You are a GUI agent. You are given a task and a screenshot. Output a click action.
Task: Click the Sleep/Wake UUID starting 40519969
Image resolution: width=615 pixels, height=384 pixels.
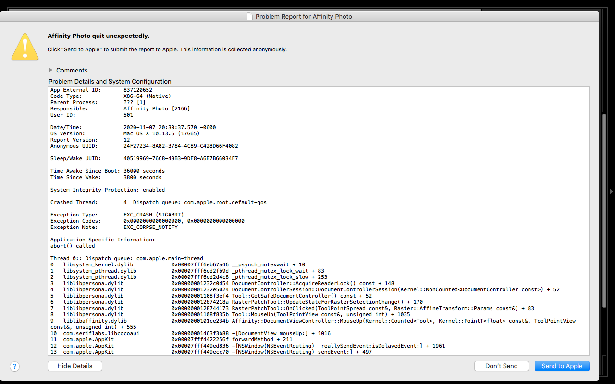point(181,158)
